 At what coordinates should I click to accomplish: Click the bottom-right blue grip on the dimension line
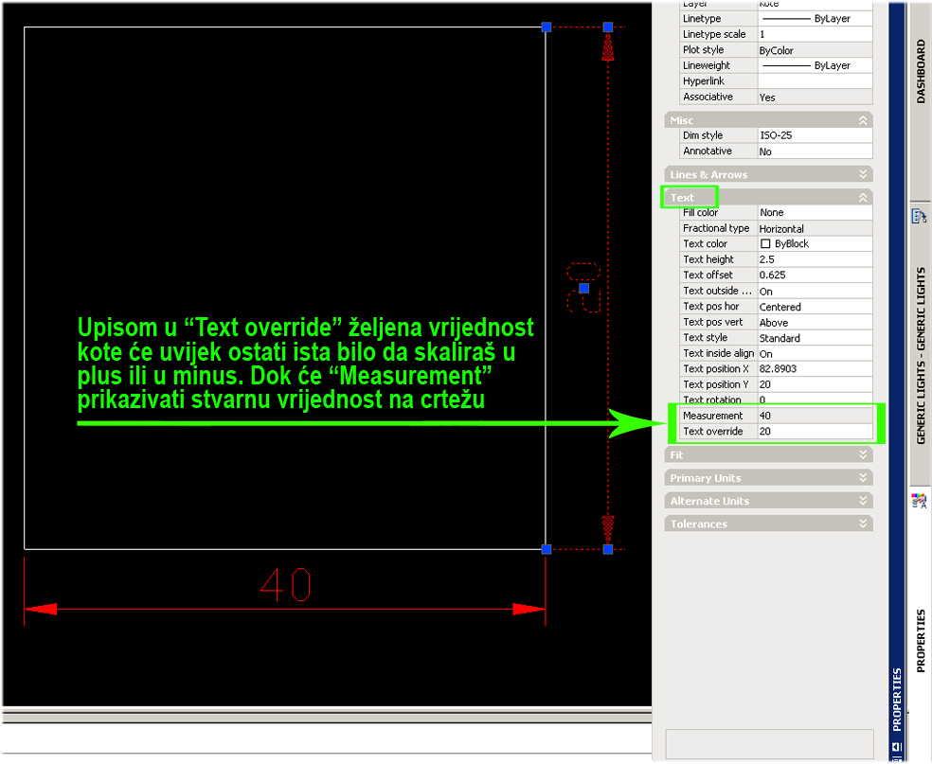click(608, 549)
